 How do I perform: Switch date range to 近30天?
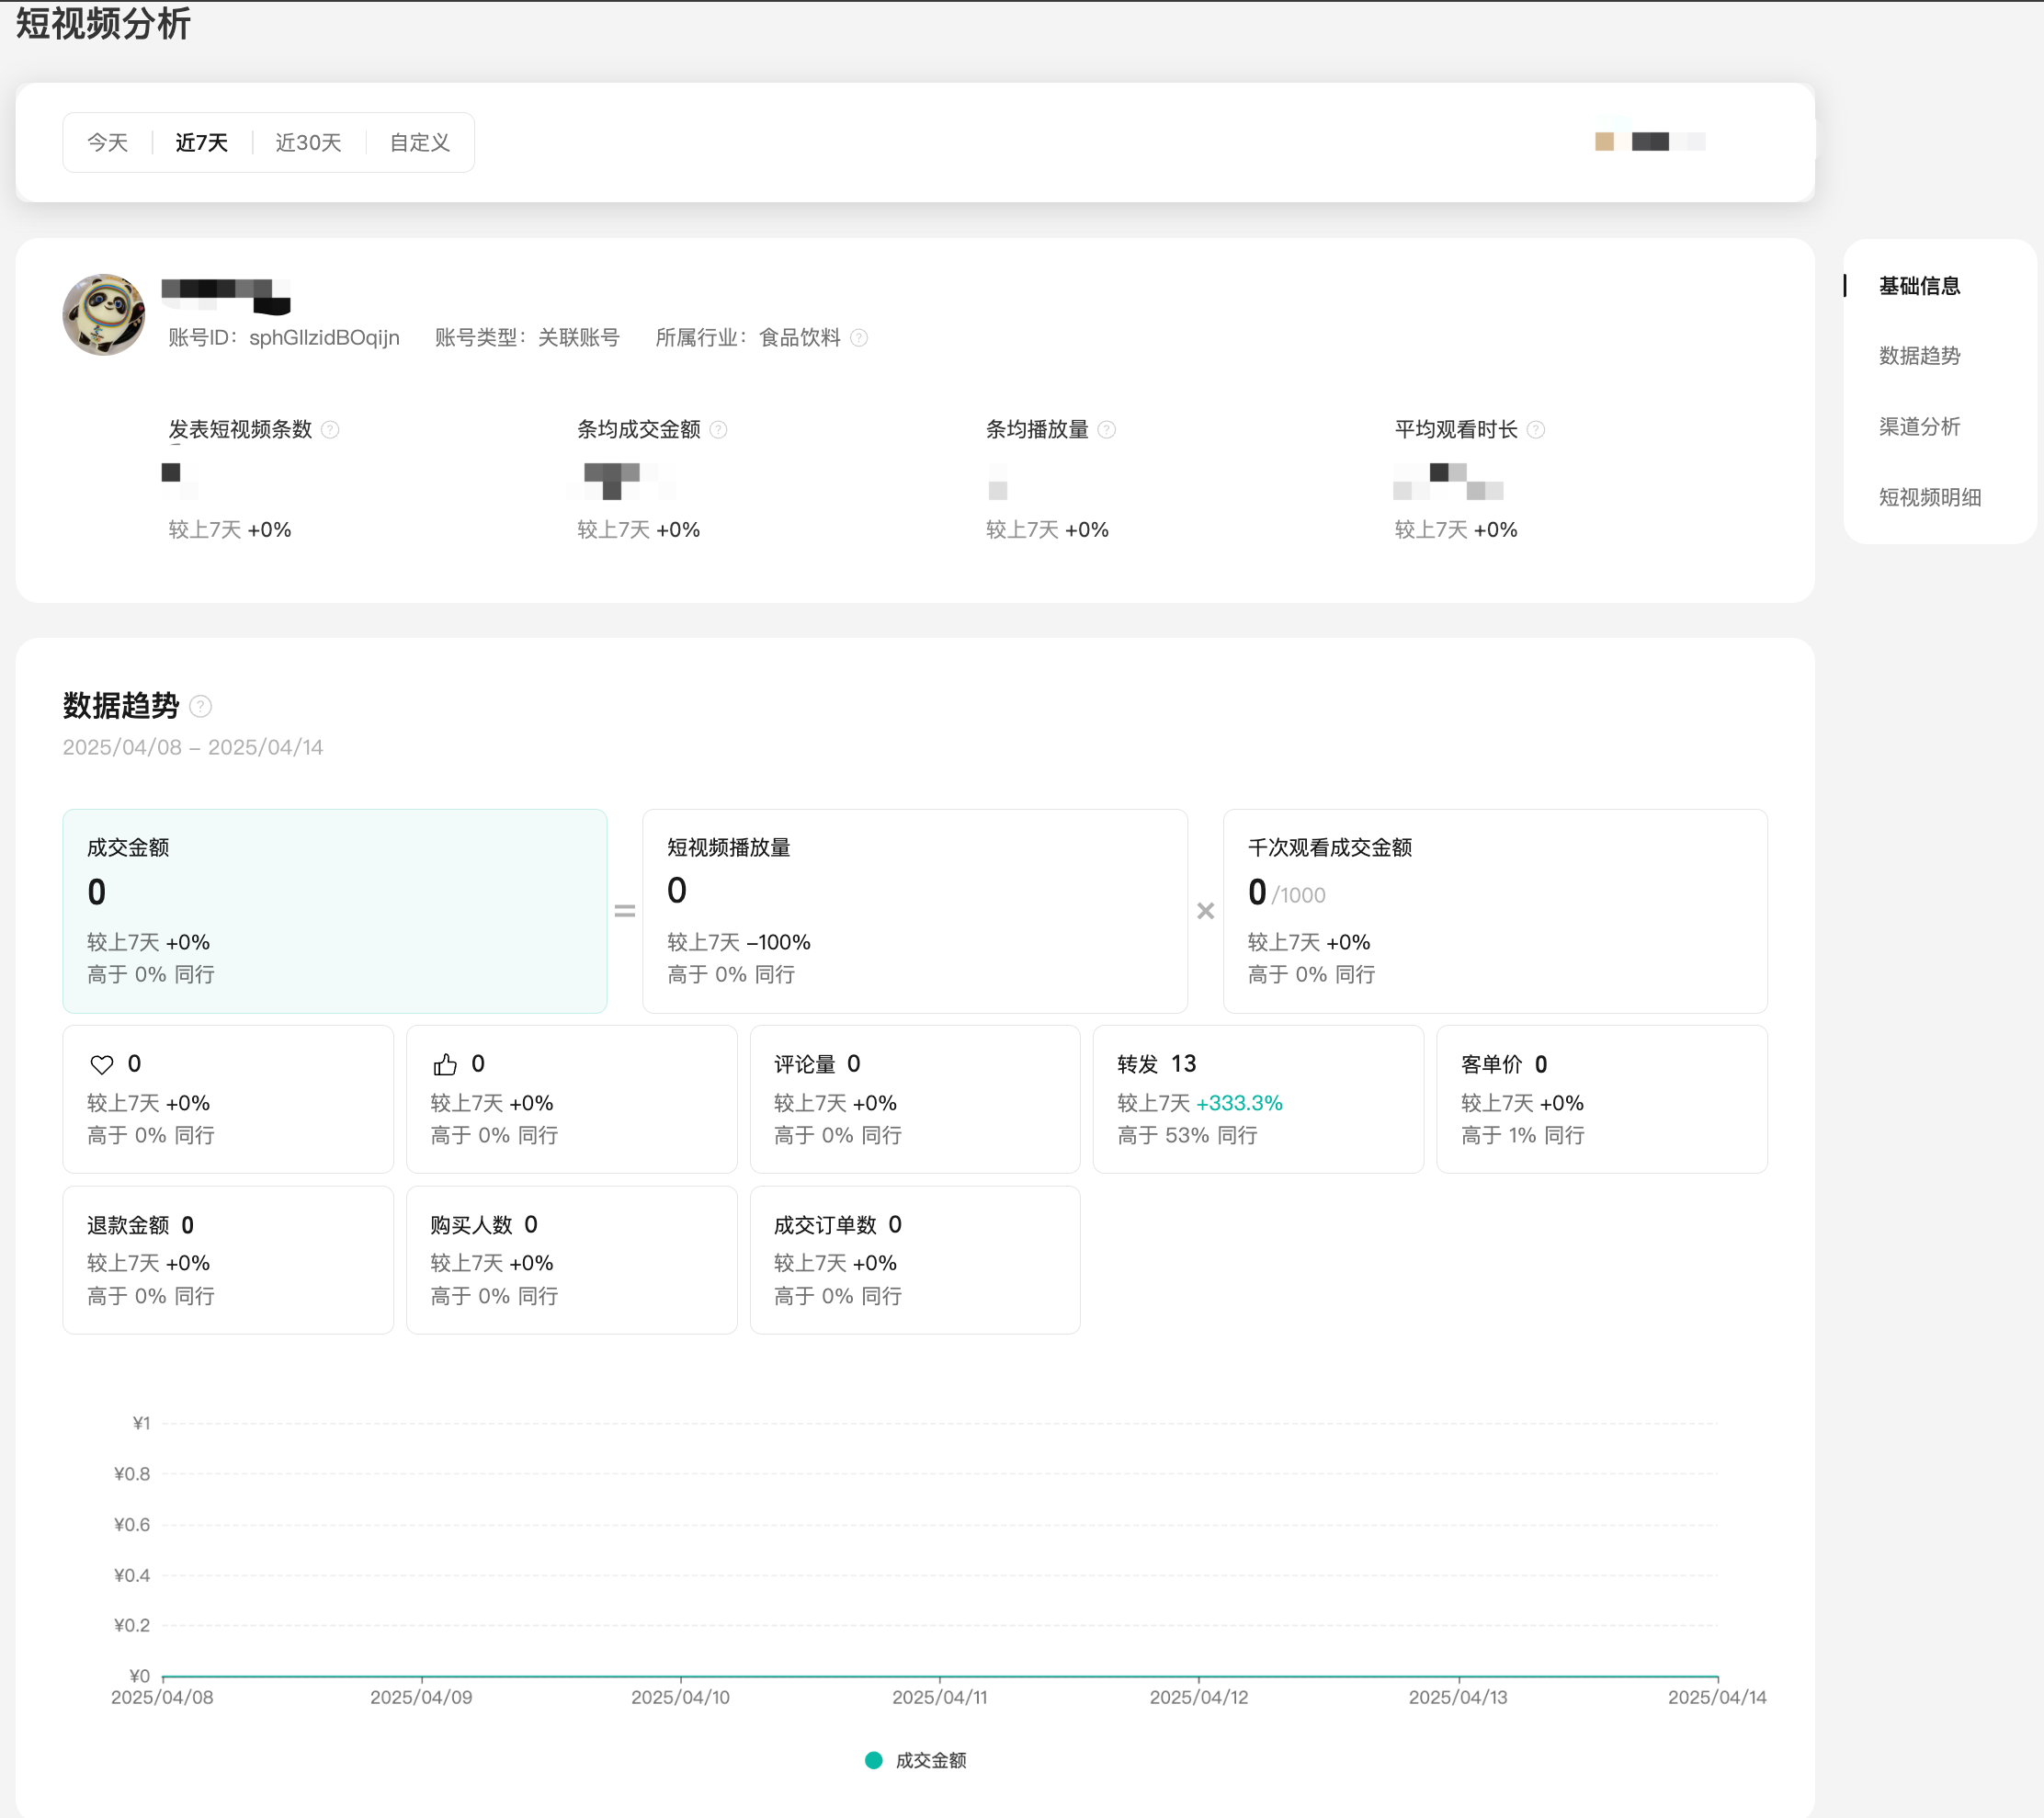click(308, 143)
